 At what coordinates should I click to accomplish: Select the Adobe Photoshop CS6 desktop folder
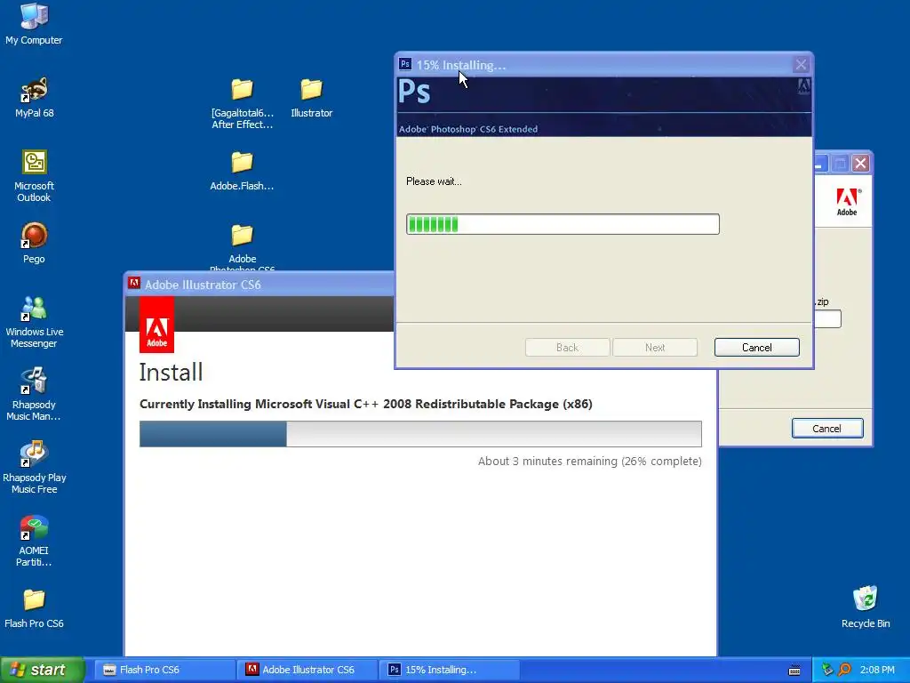click(x=242, y=247)
